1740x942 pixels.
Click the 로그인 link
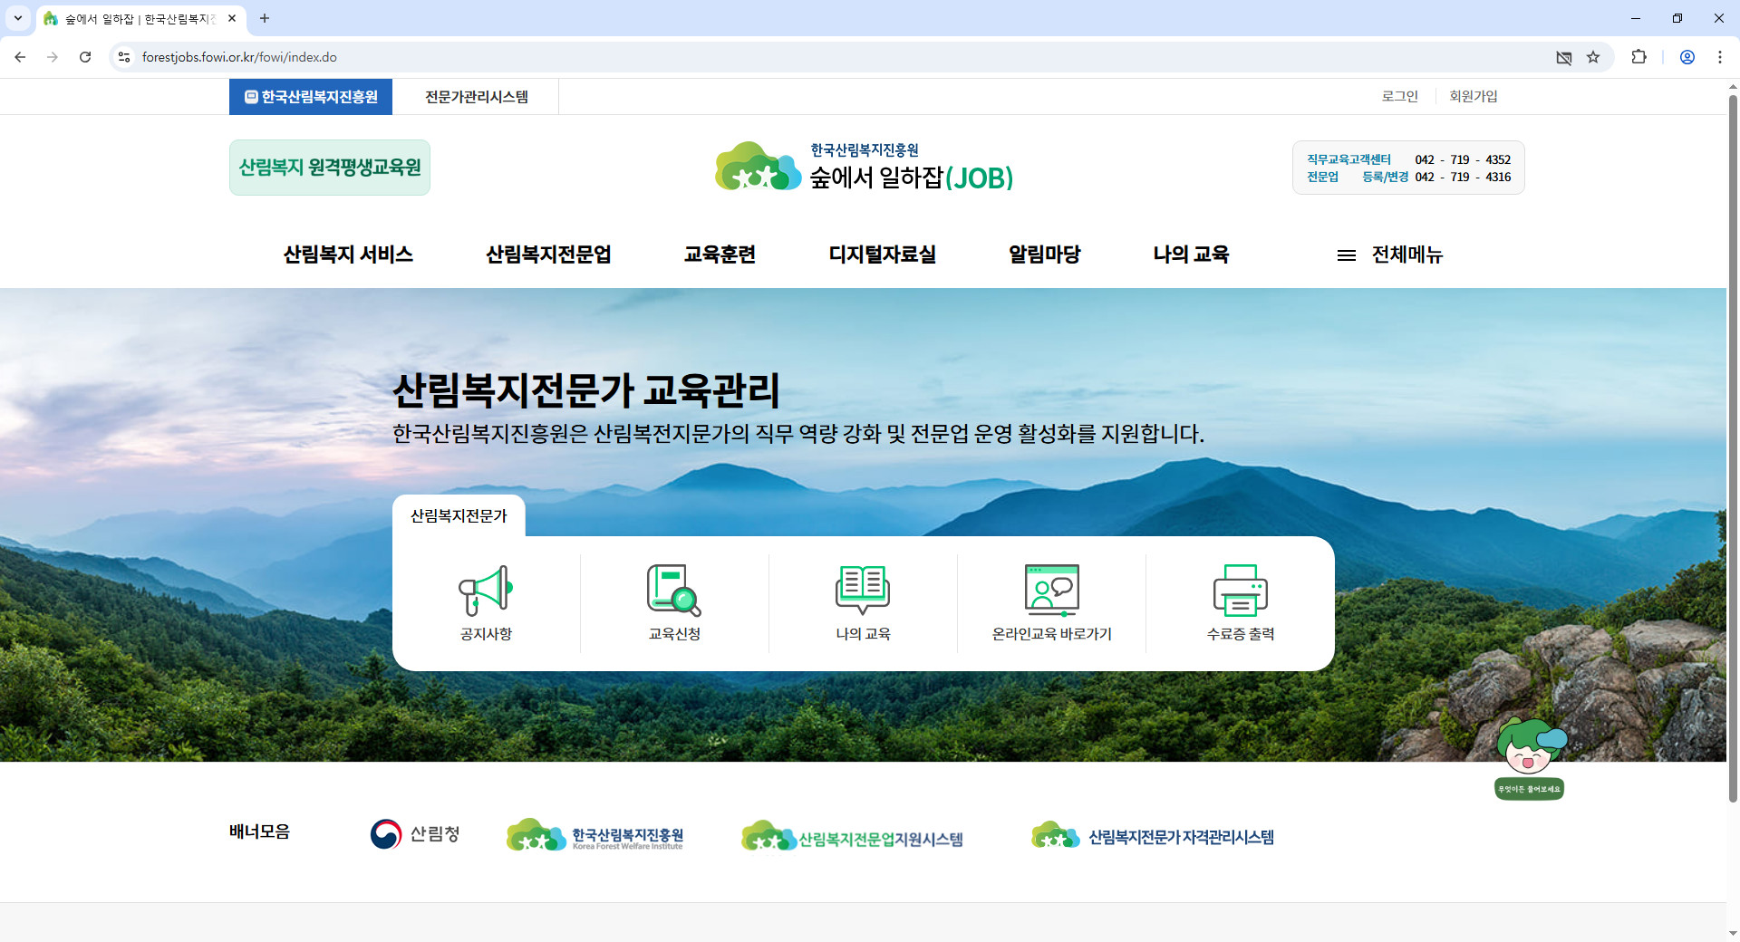(1399, 96)
